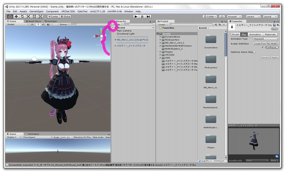
Task: Click the Configure... button
Action: (272, 48)
